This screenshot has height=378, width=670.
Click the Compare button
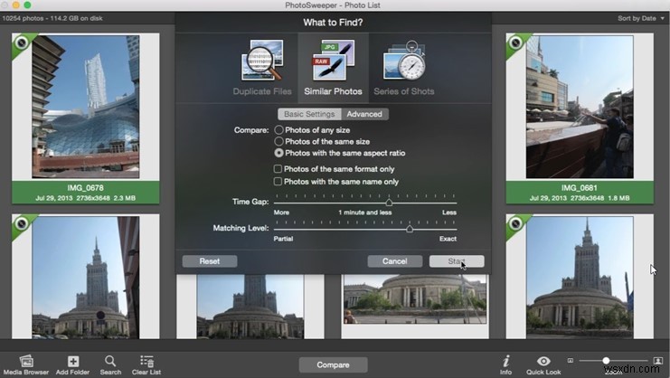[334, 365]
